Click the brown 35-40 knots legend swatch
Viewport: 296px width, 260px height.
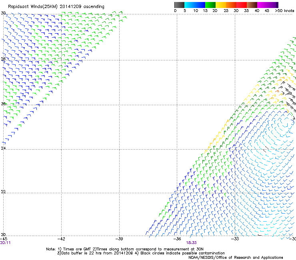(x=252, y=5)
